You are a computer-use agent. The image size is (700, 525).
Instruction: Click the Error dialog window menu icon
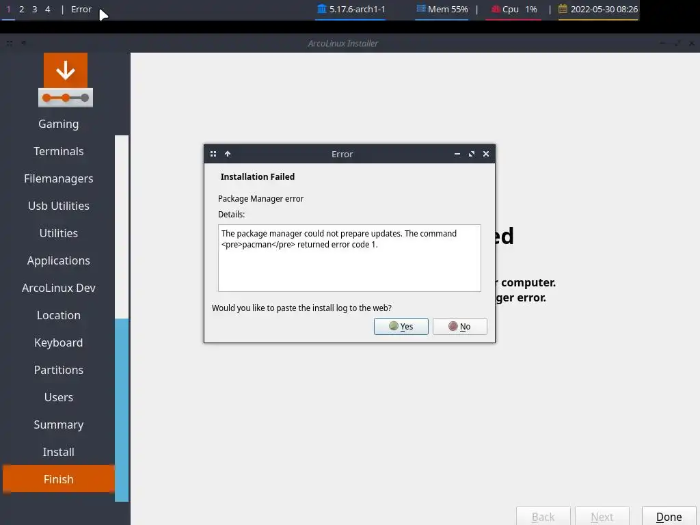[x=213, y=154]
